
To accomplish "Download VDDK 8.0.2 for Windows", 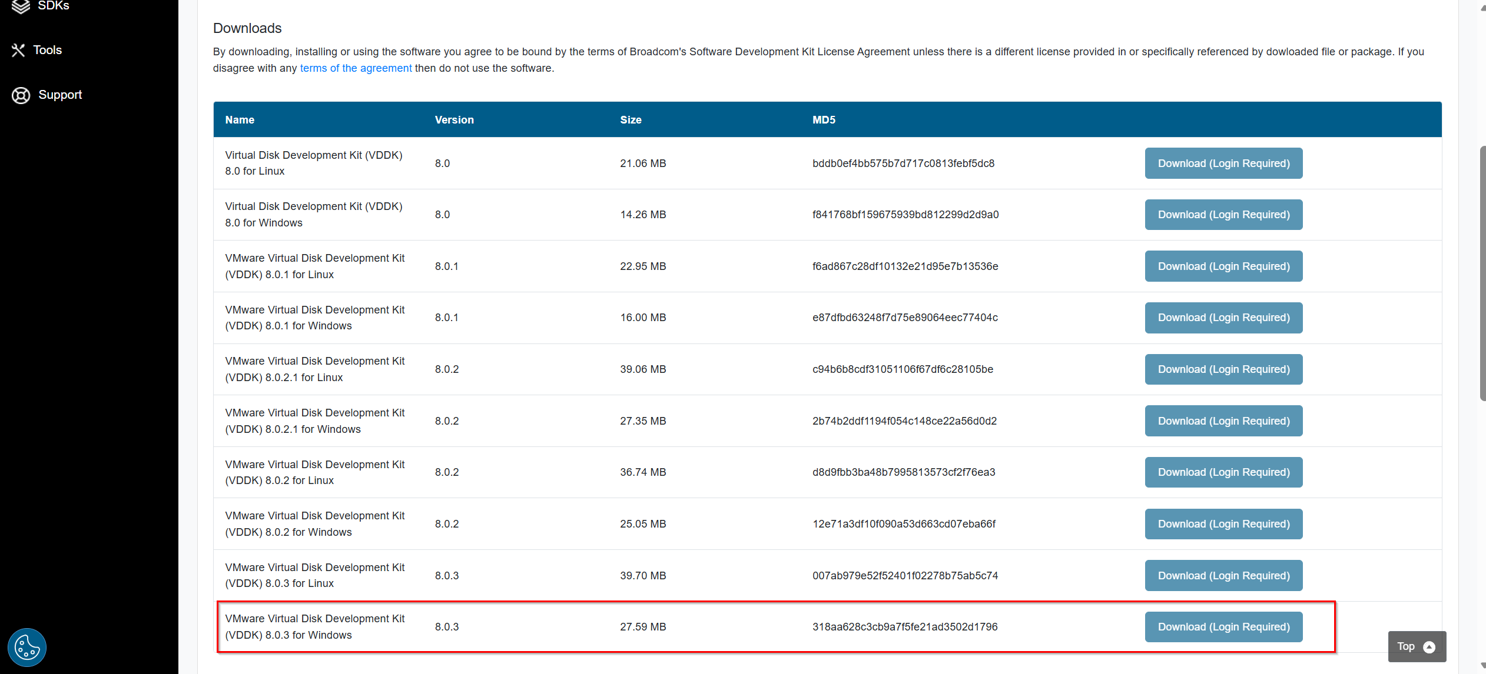I will 1223,524.
